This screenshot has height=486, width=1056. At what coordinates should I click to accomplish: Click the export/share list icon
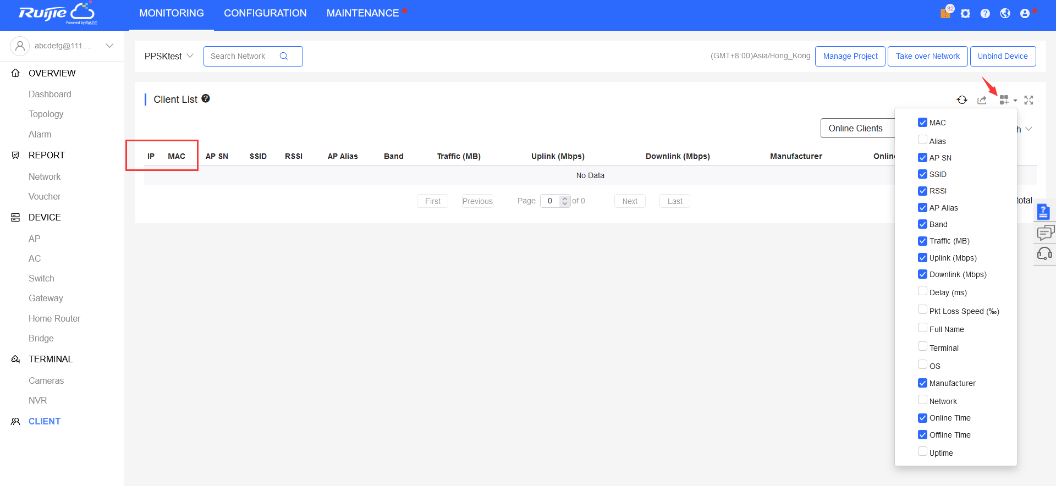coord(982,100)
